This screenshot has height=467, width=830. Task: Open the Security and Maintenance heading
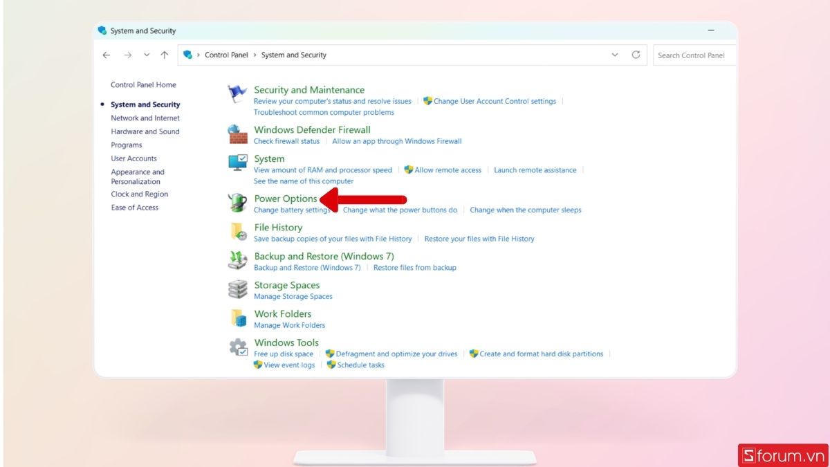coord(309,90)
